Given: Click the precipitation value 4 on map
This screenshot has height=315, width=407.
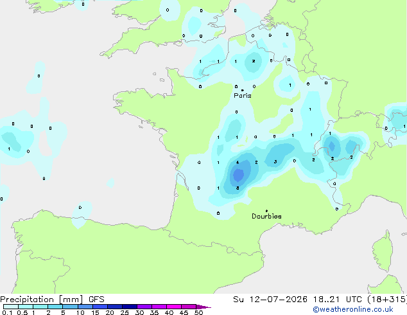Looking at the screenshot, I should [238, 163].
